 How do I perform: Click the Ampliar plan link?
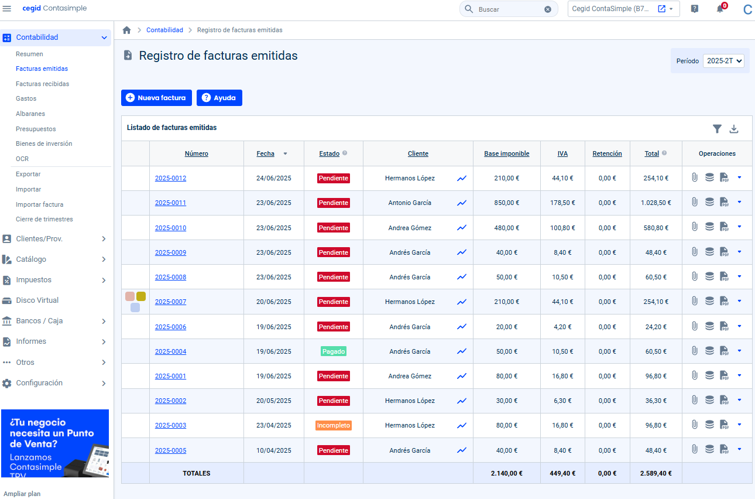click(22, 494)
